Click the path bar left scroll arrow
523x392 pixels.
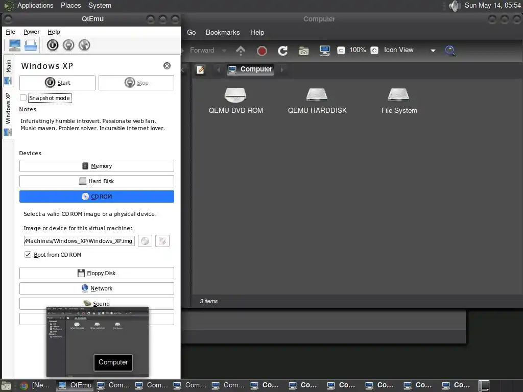[x=219, y=69]
